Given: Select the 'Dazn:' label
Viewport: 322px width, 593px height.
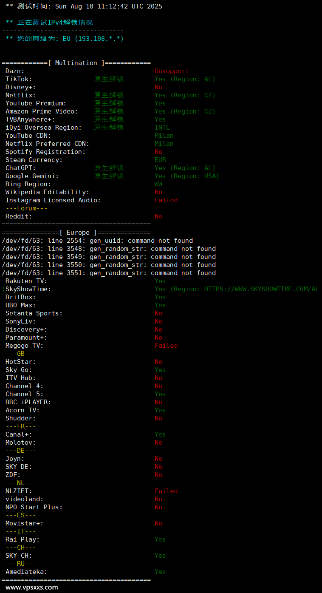Looking at the screenshot, I should pyautogui.click(x=15, y=71).
